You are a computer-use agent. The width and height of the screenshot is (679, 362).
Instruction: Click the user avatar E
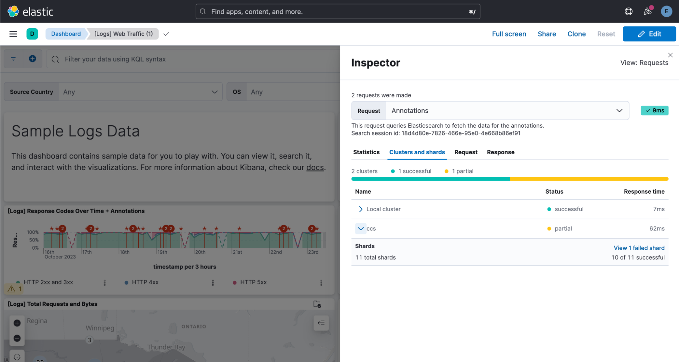click(666, 12)
